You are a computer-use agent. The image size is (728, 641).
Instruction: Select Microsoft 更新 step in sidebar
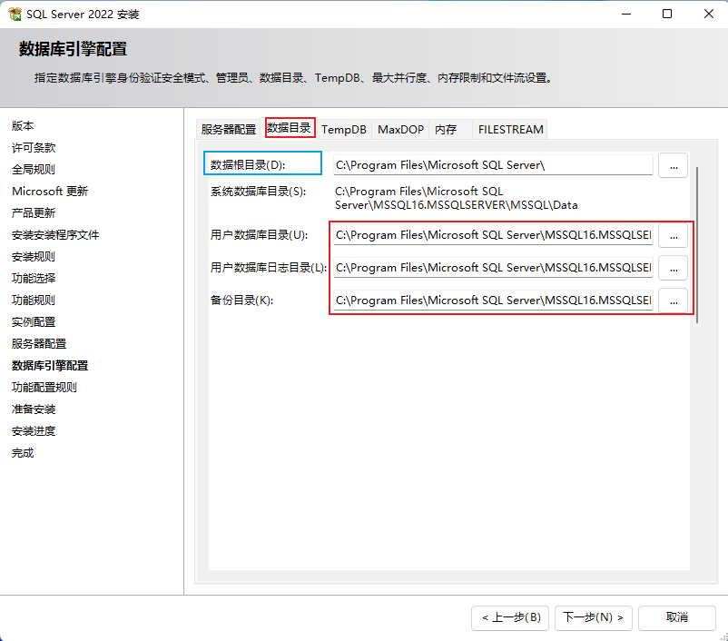(50, 192)
